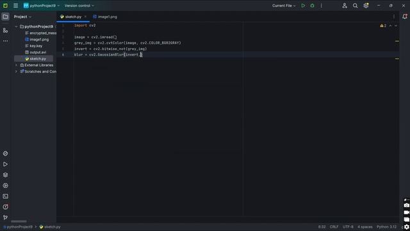Screen dimensions: 410x231
Task: Go to next highlighted error arrow
Action: coord(396,26)
